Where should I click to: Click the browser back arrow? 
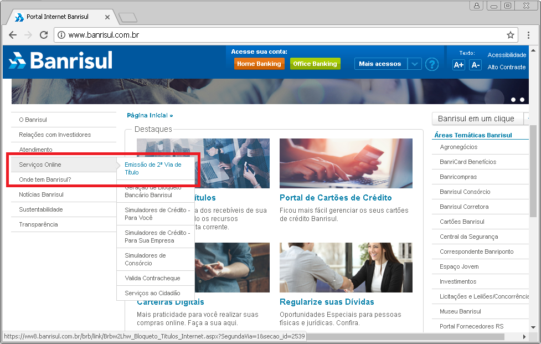[x=13, y=35]
